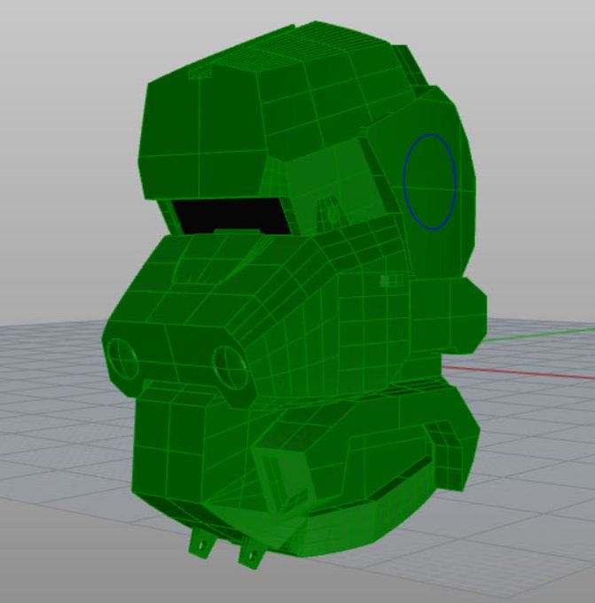The height and width of the screenshot is (603, 595).
Task: Select the right mounting tab under the model
Action: [x=251, y=553]
